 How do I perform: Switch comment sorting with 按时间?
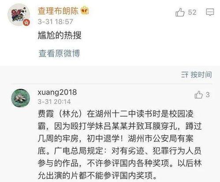click(x=201, y=75)
